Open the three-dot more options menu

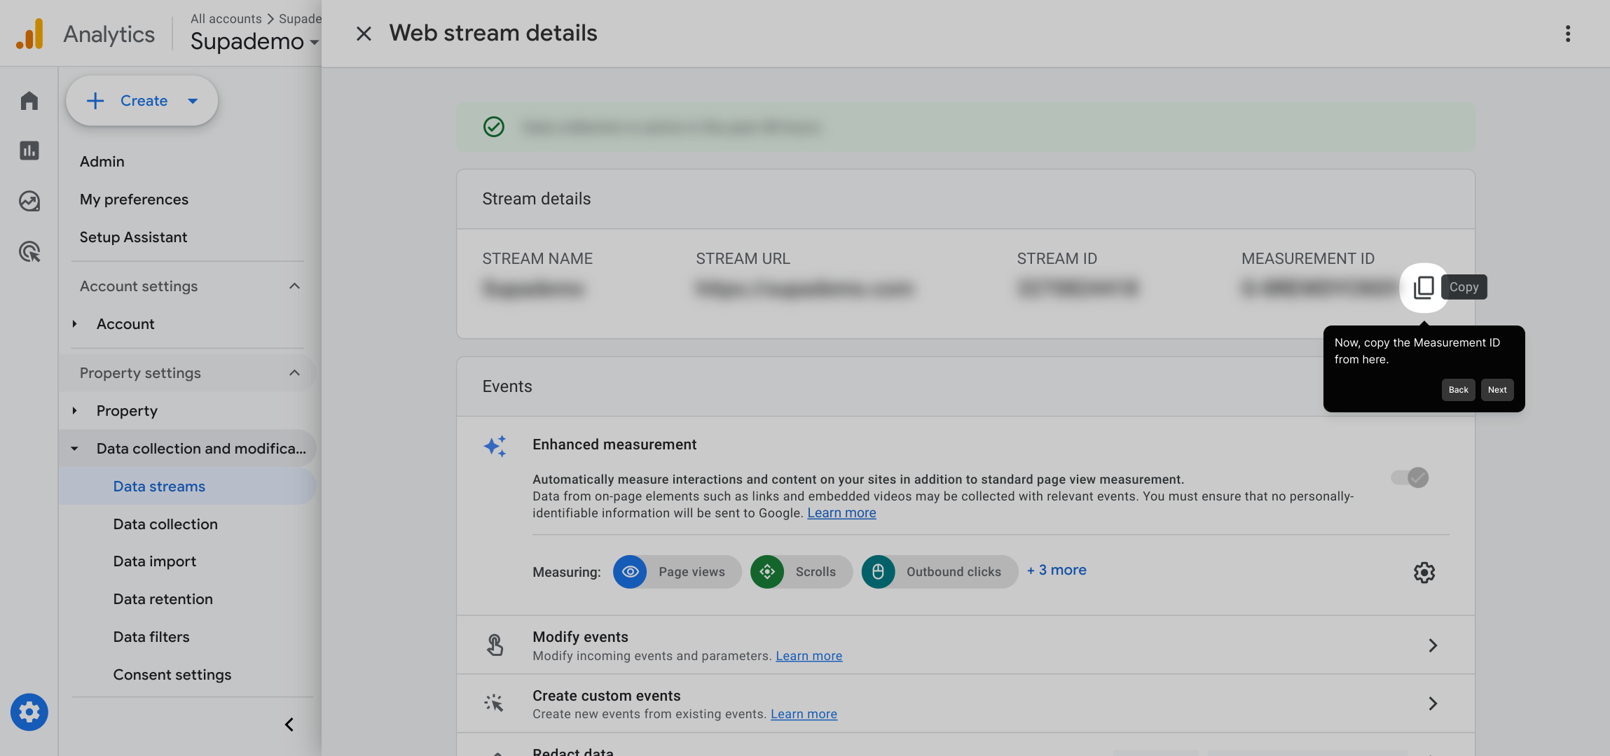[1567, 34]
